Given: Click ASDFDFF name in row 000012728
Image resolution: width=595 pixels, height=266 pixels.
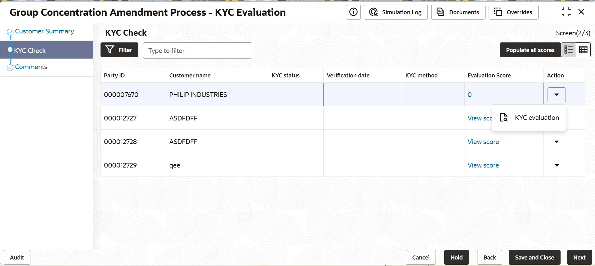Looking at the screenshot, I should pos(183,142).
